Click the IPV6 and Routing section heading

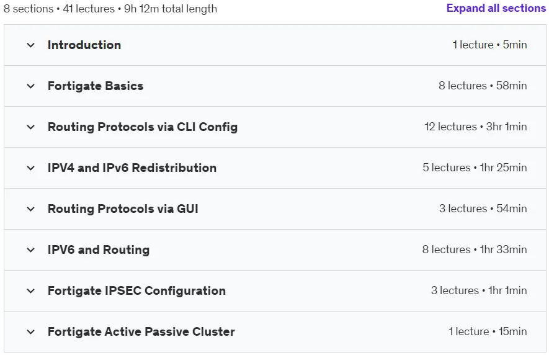(99, 250)
